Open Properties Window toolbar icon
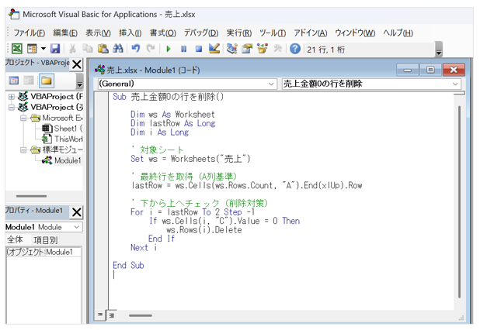The width and height of the screenshot is (480, 330). pos(247,49)
